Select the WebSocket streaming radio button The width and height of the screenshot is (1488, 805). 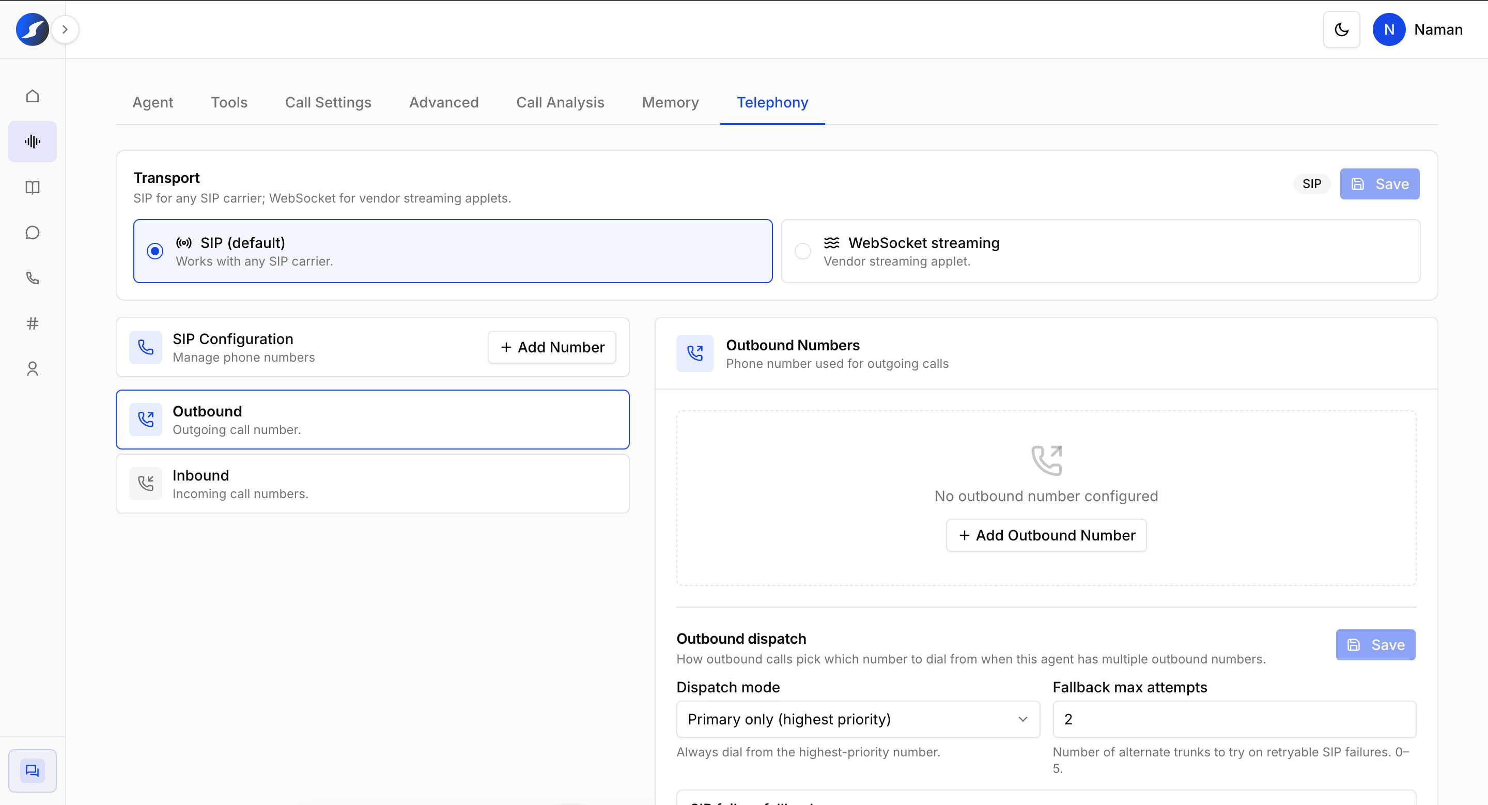[802, 251]
